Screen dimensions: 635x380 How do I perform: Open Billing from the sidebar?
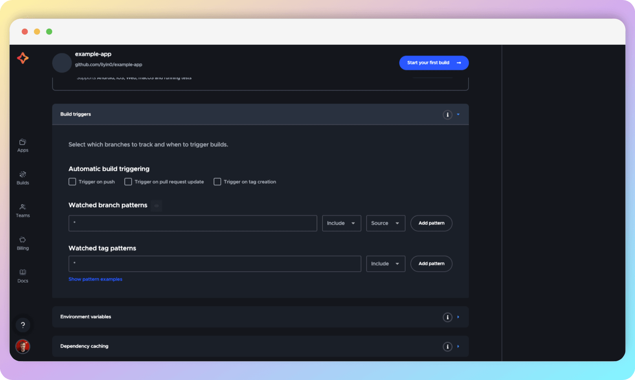pos(22,243)
